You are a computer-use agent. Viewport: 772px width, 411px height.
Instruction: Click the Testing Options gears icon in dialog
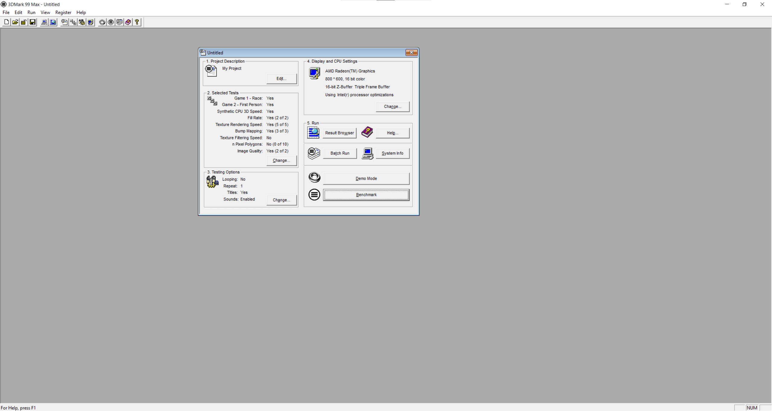(212, 182)
